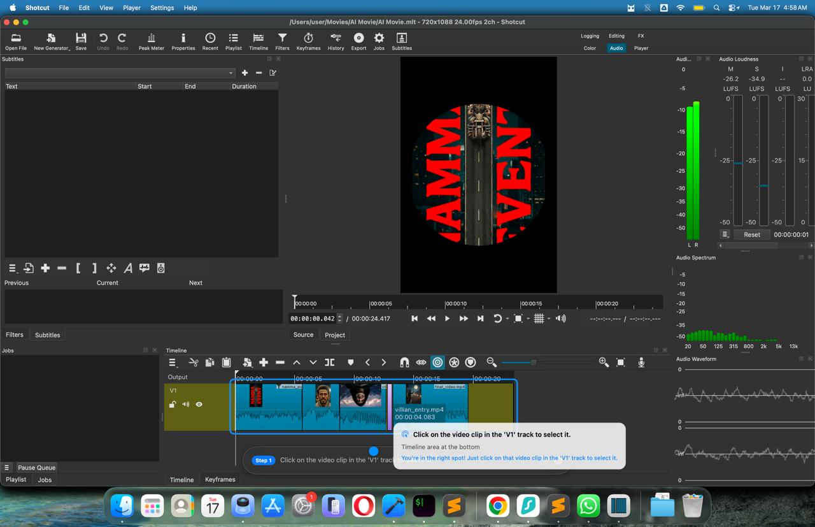Viewport: 815px width, 527px height.
Task: Click the Ripple Delete minus icon in timeline toolbar
Action: coord(280,363)
